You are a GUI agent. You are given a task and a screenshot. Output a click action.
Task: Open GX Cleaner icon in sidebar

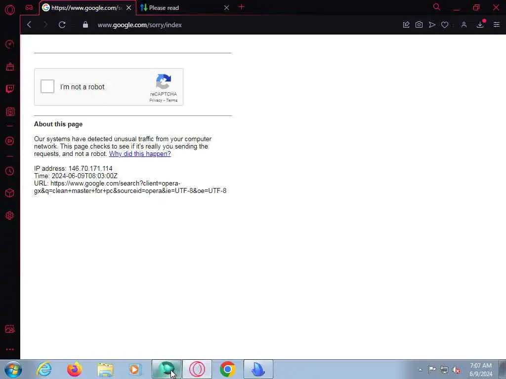pos(10,67)
